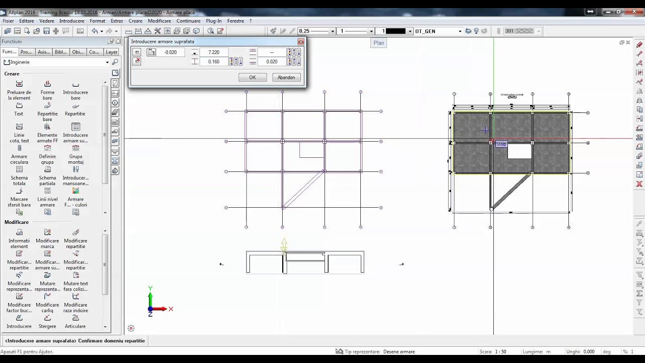Open the Ferestre menu
This screenshot has height=363, width=645.
click(236, 21)
